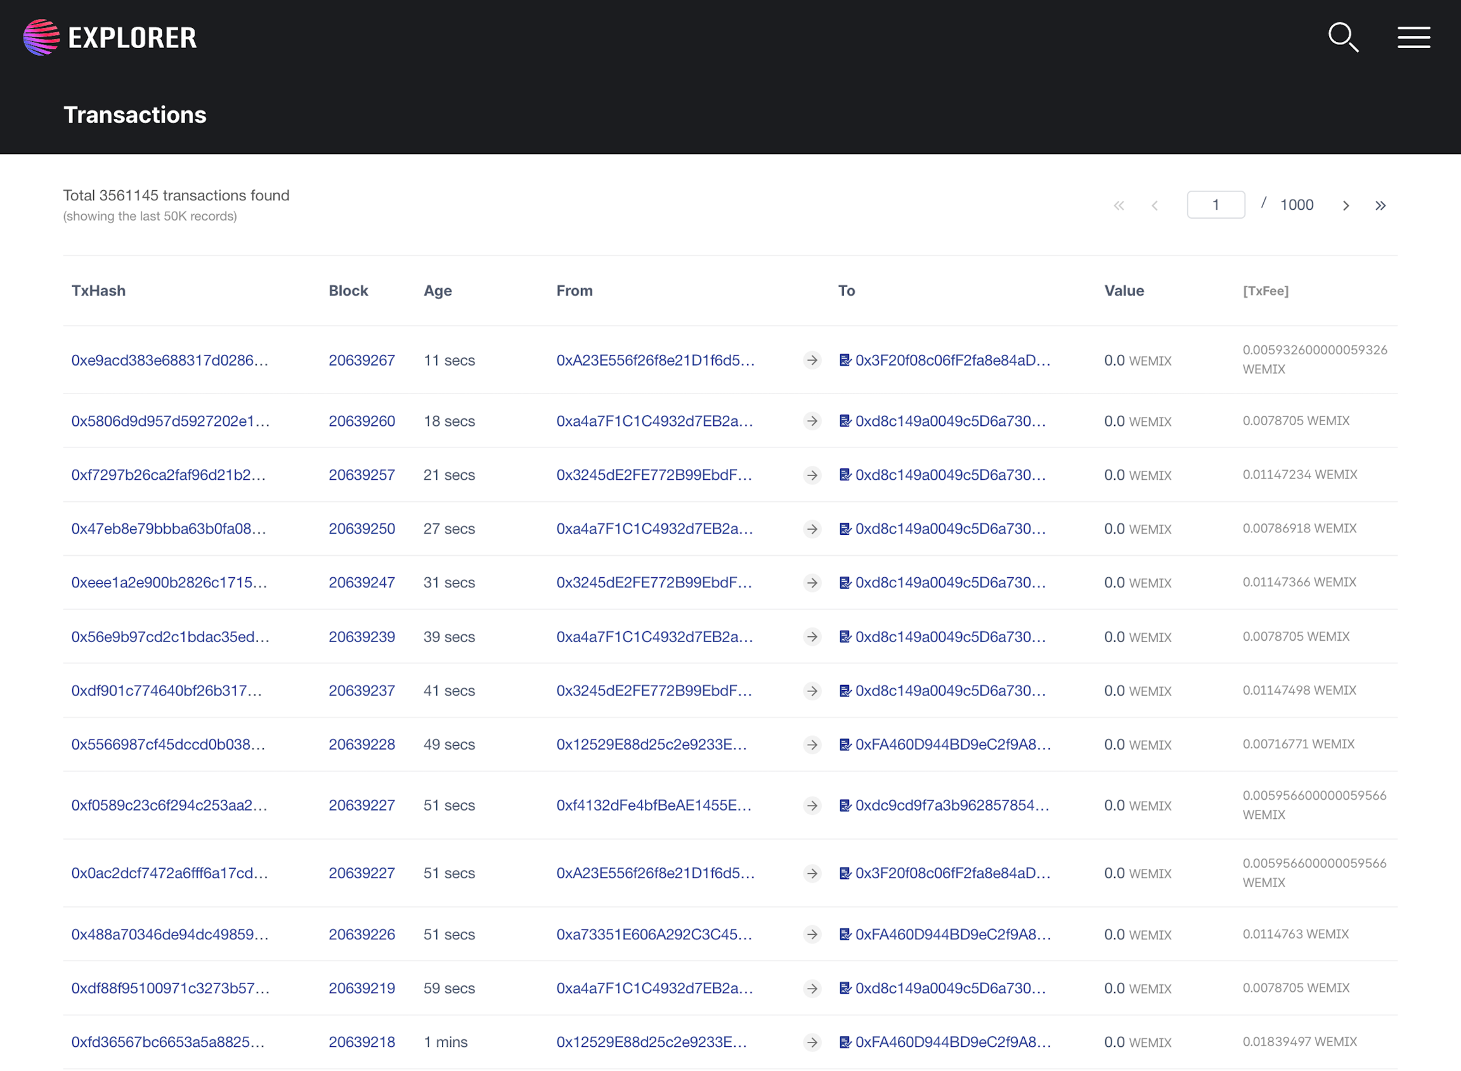
Task: Open From address 0x3245dE2FE772B99EbdF in block 20639257
Action: pos(654,475)
